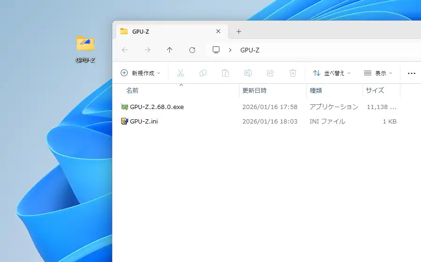Select the GPU-Z.2.68.0.exe file

[x=157, y=107]
